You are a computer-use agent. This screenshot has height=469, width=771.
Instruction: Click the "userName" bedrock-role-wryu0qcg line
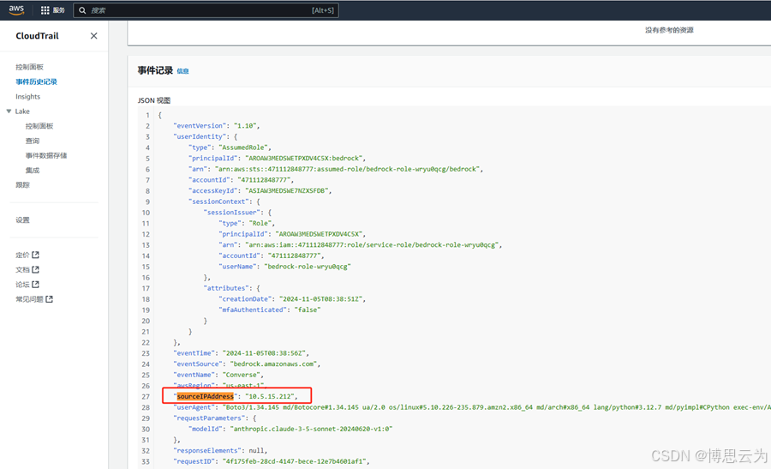(285, 267)
